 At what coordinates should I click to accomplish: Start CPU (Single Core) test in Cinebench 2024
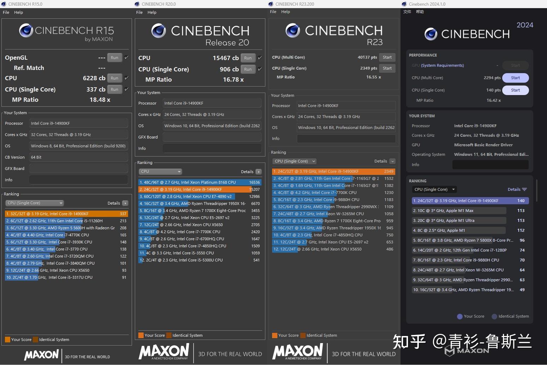pyautogui.click(x=515, y=90)
